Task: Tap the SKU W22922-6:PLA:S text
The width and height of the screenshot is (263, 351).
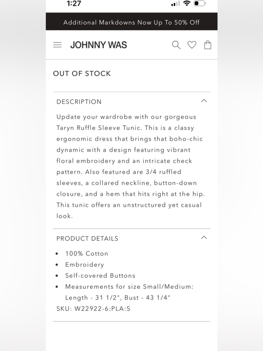Action: click(x=93, y=309)
